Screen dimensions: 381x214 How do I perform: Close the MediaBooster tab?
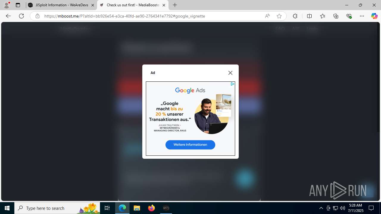coord(164,5)
